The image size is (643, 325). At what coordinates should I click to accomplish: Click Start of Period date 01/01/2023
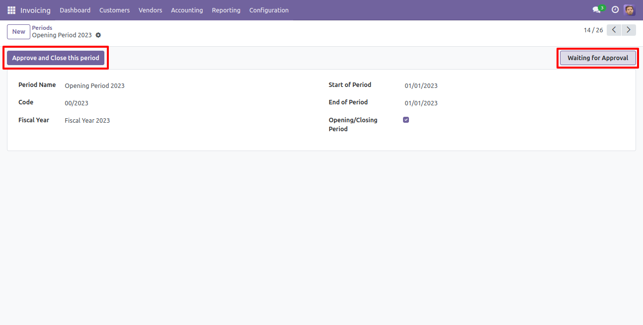tap(421, 85)
